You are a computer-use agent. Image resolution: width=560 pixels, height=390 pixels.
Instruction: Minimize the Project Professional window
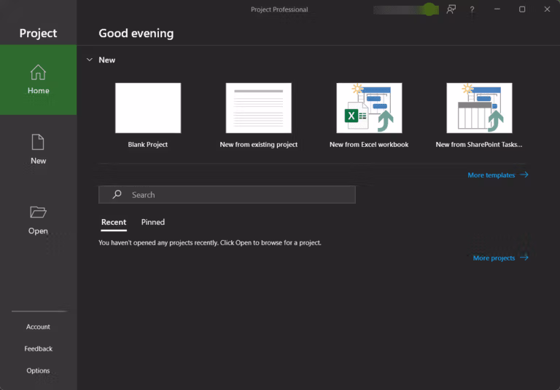click(x=497, y=9)
